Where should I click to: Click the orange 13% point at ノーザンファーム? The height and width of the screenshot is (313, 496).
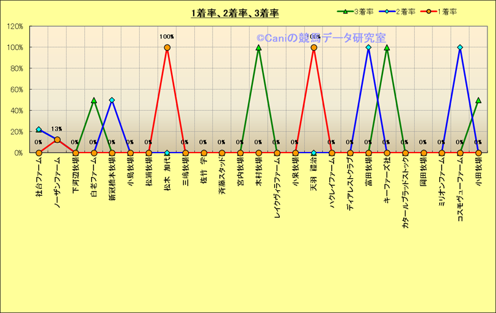click(x=57, y=140)
